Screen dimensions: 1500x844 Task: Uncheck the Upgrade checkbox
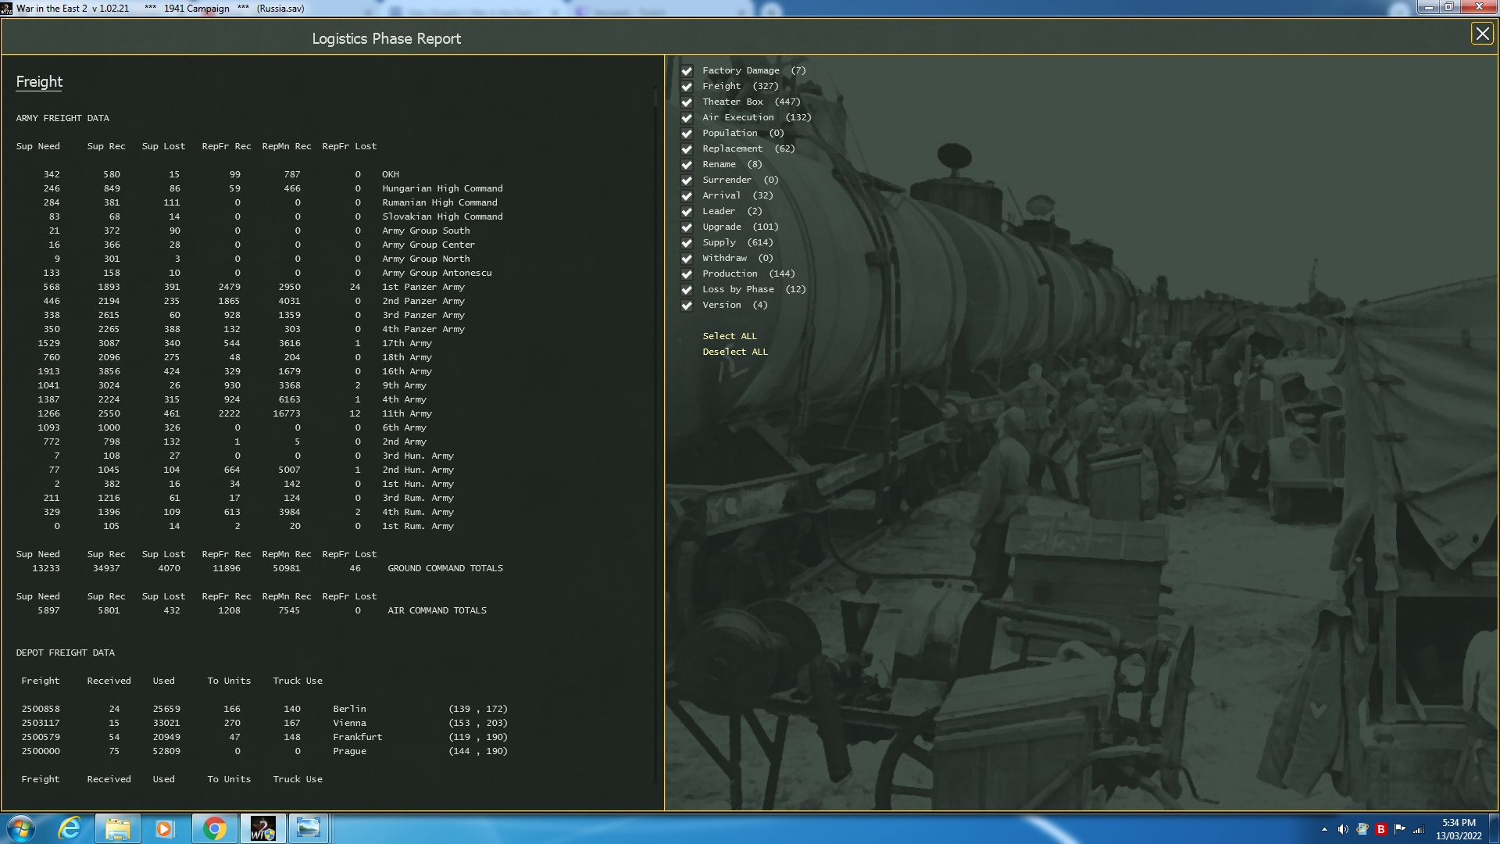click(x=687, y=227)
